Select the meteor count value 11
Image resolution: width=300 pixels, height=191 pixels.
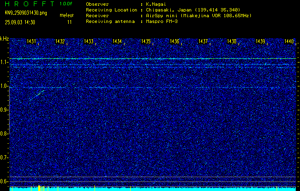[x=70, y=22]
